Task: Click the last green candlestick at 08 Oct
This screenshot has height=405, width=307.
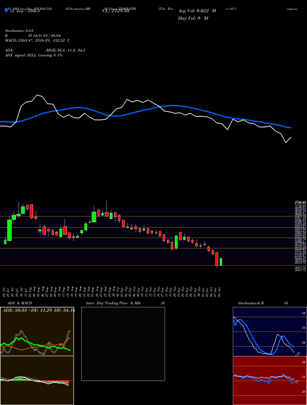Action: pos(220,262)
